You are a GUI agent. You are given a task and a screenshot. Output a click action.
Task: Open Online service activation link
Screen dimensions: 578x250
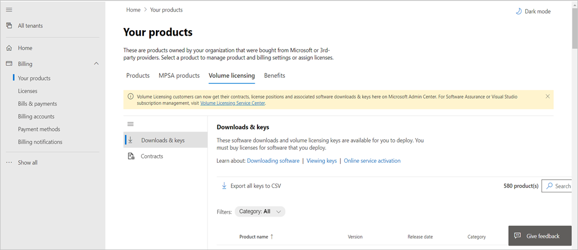pos(372,161)
